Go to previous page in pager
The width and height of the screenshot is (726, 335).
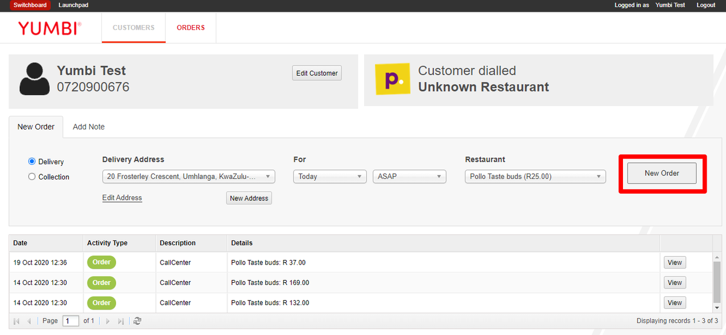point(29,321)
